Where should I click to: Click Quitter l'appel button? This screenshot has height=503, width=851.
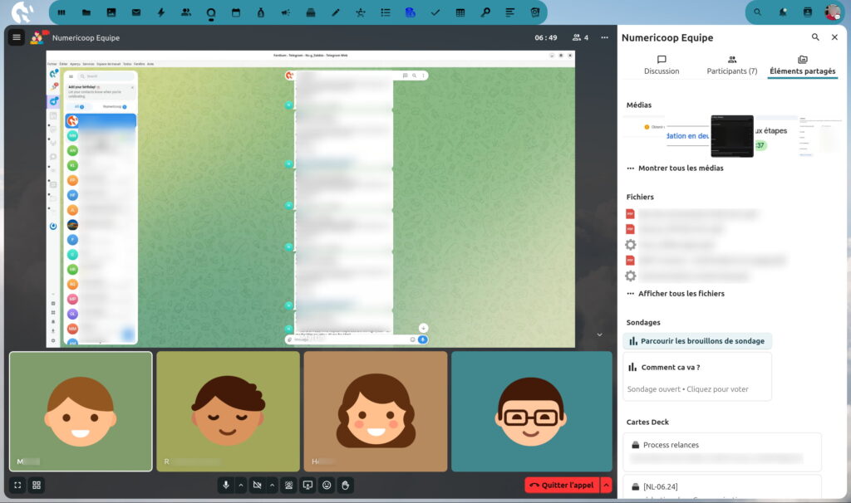[x=563, y=485]
